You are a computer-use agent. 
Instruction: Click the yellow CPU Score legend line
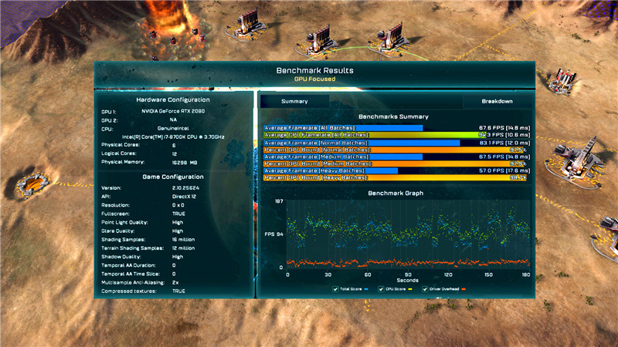coord(410,289)
